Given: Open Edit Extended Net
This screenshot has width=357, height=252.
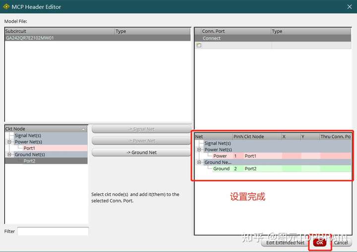Looking at the screenshot, I should [285, 243].
